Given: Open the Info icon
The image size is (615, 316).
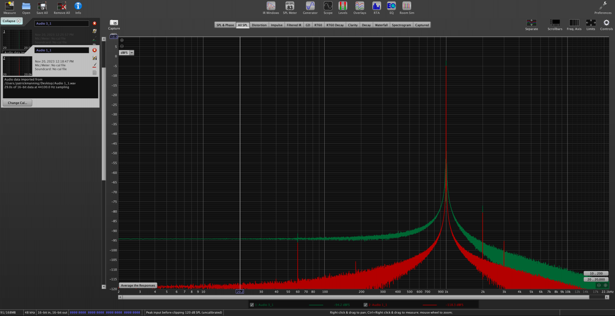Looking at the screenshot, I should [x=78, y=6].
